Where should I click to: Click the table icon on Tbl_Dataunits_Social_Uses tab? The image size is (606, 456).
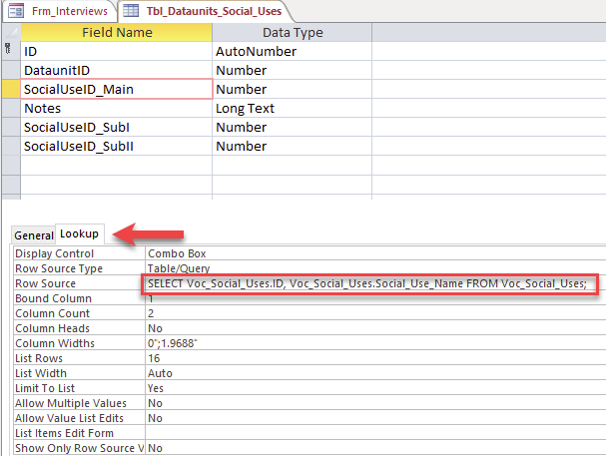(131, 12)
